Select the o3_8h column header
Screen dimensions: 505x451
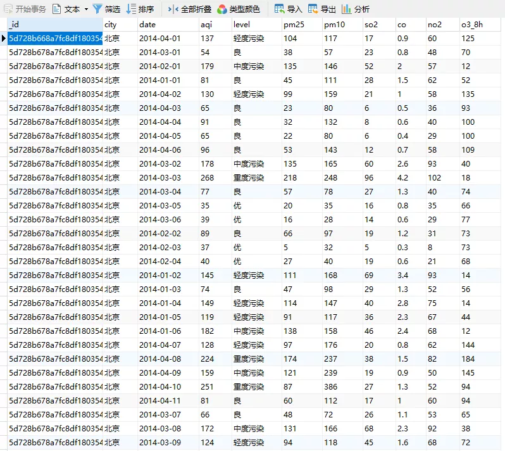[x=480, y=25]
